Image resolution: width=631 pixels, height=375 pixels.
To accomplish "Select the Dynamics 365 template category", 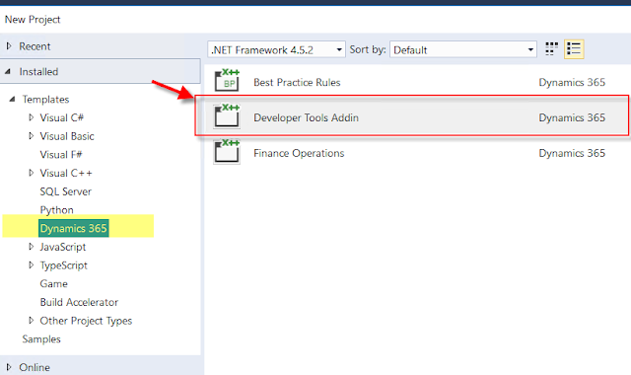I will click(74, 228).
